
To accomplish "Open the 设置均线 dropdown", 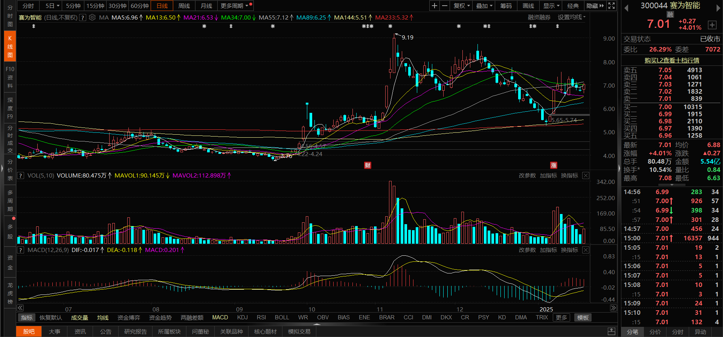I will (571, 17).
